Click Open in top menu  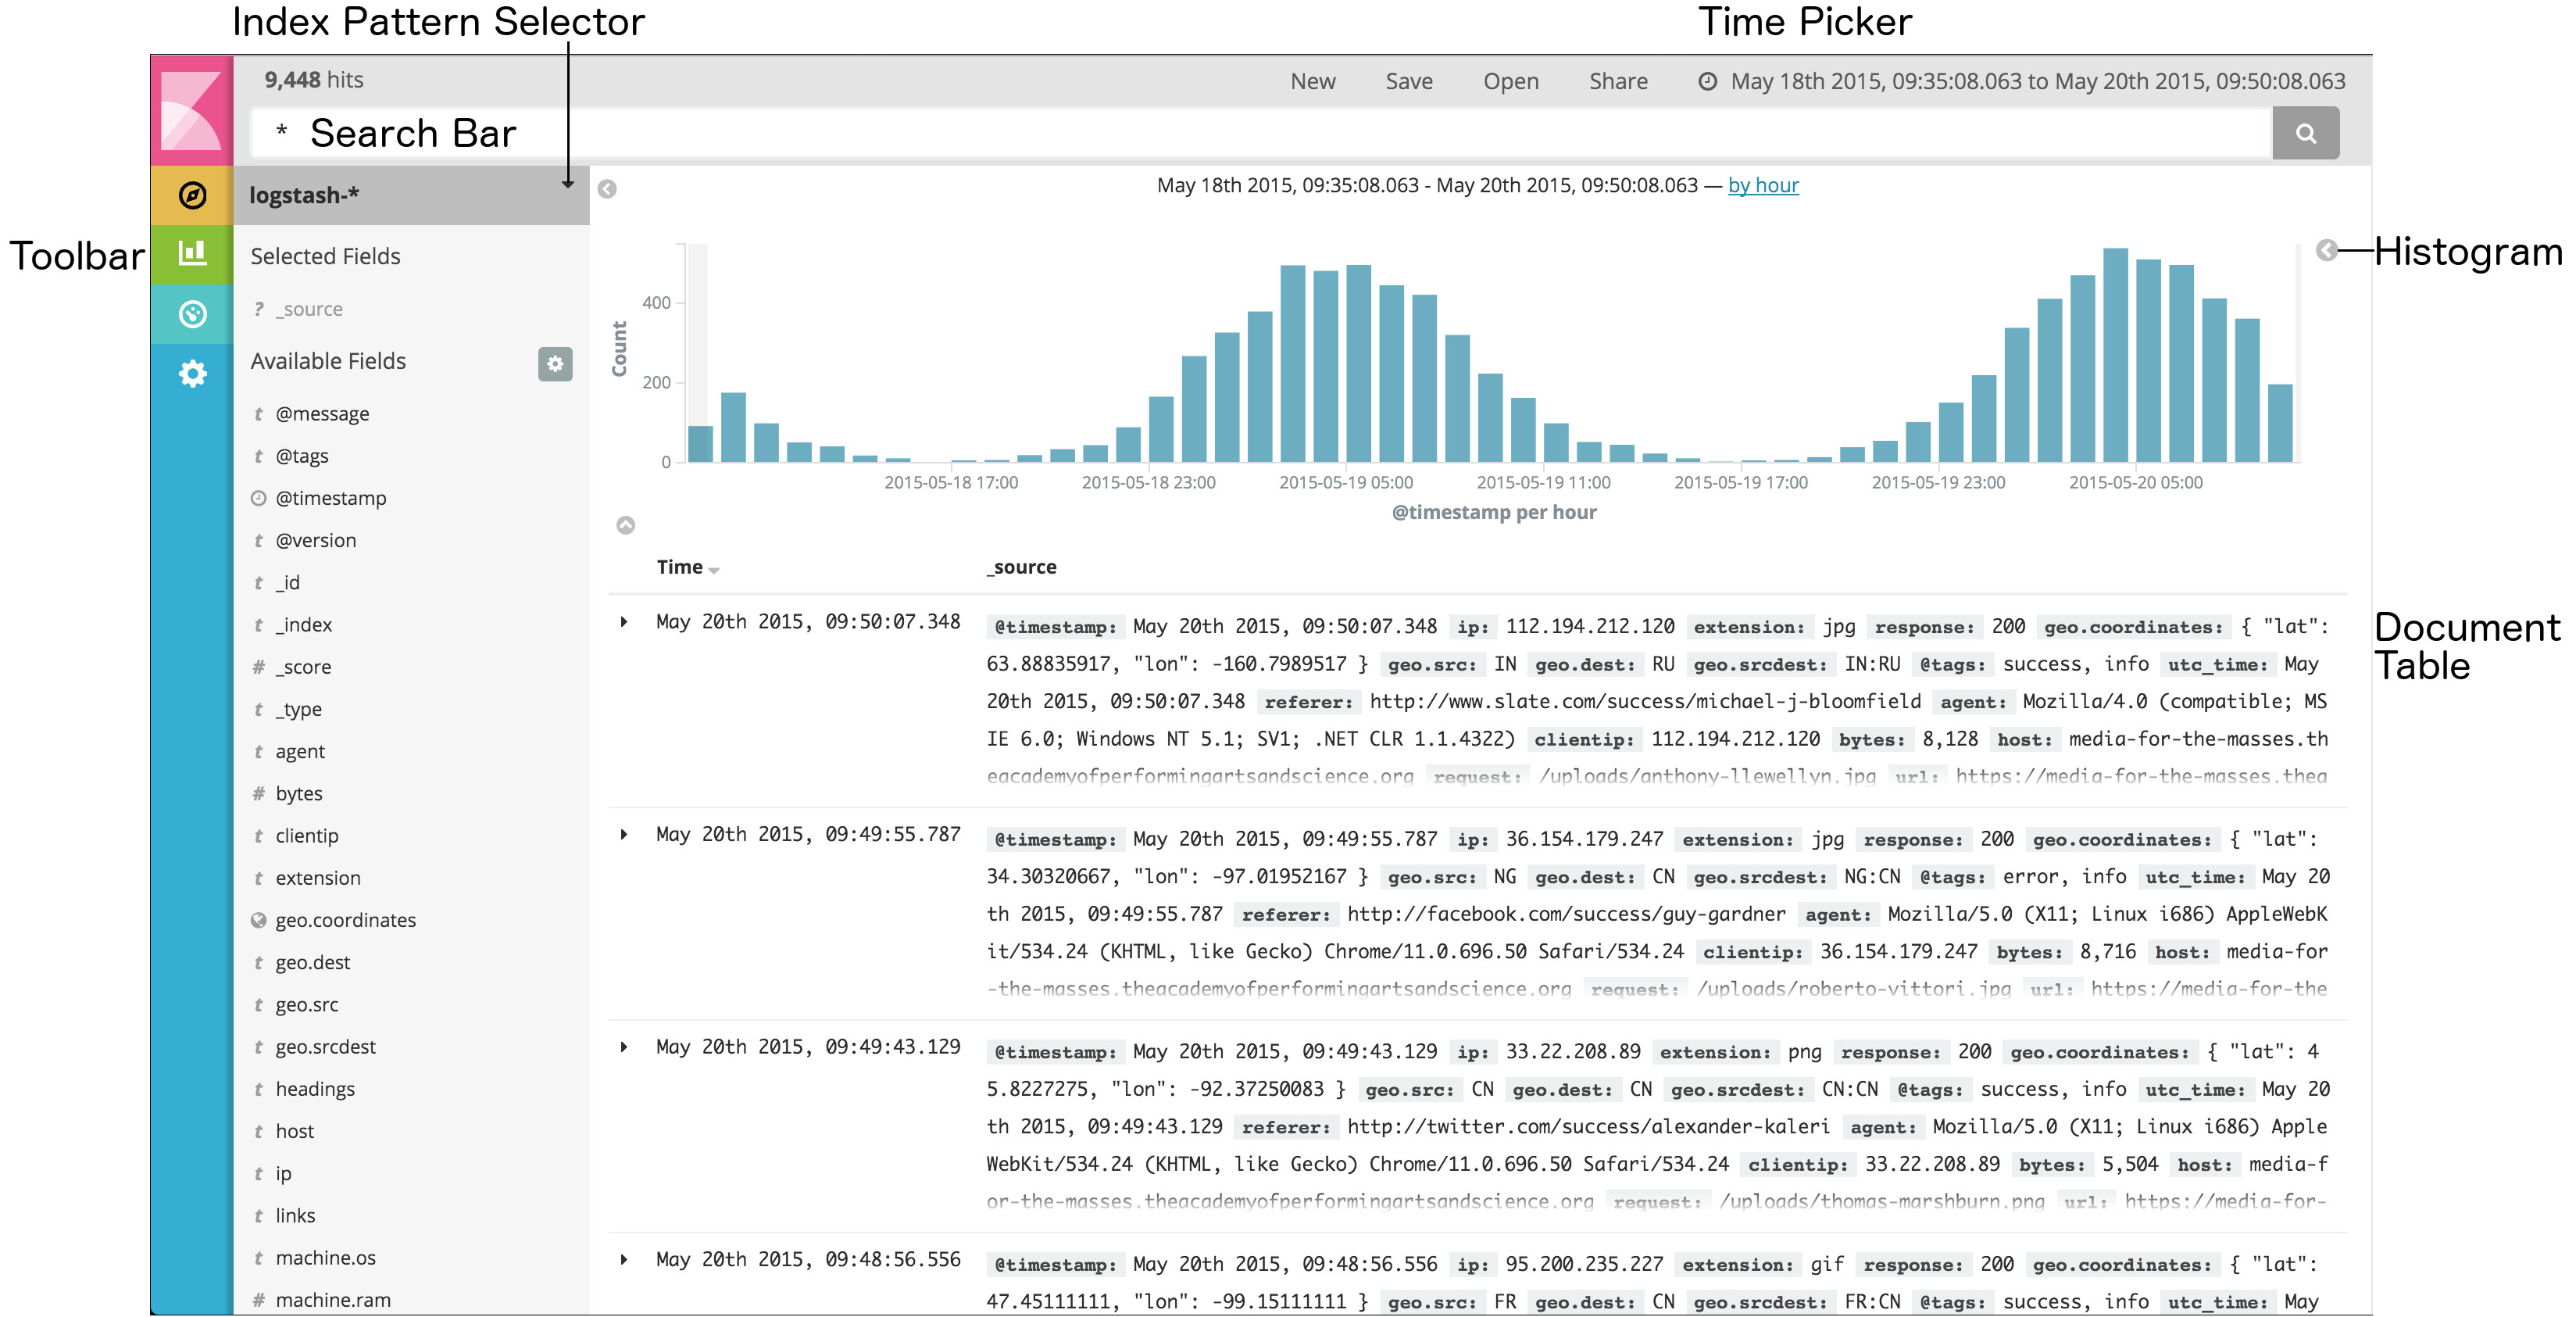1510,81
